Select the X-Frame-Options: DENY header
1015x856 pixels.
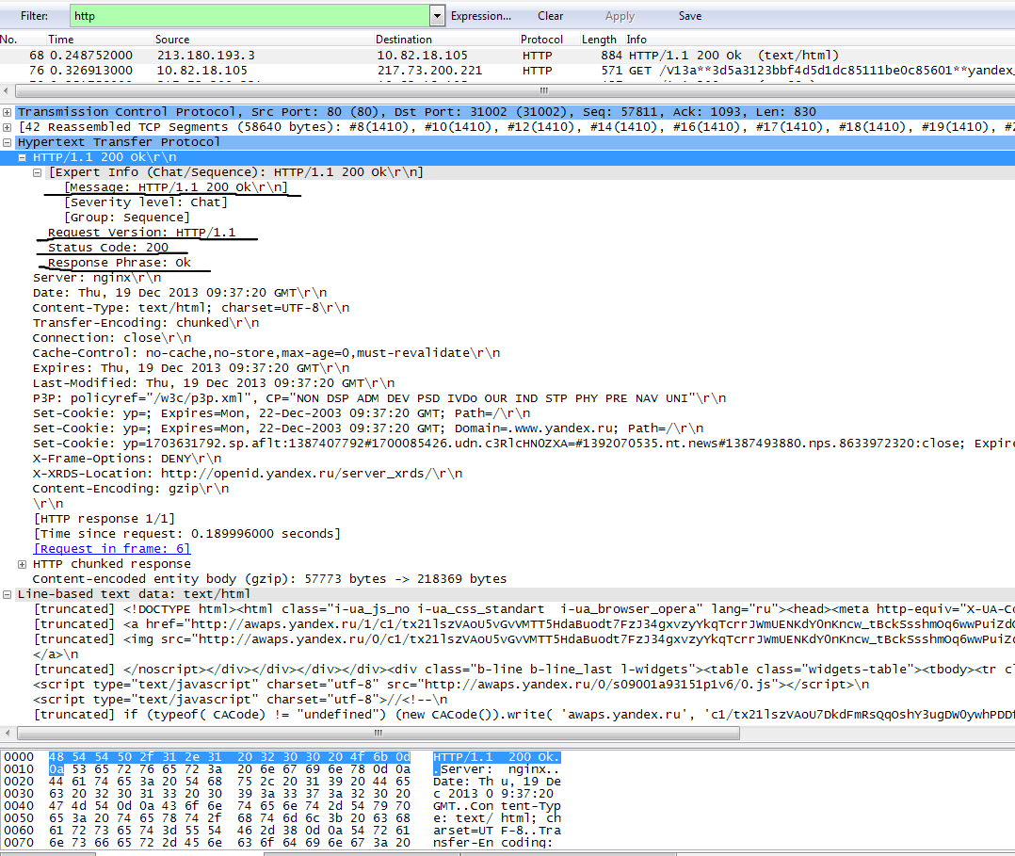127,459
